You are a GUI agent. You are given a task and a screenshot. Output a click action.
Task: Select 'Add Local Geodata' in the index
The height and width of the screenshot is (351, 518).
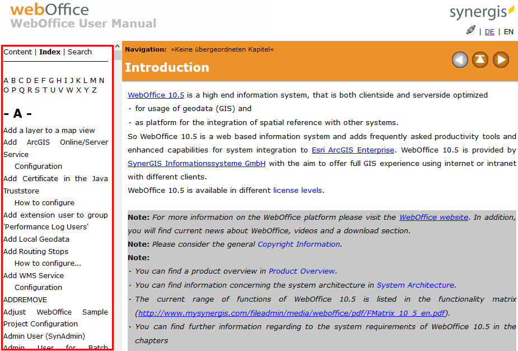(36, 239)
